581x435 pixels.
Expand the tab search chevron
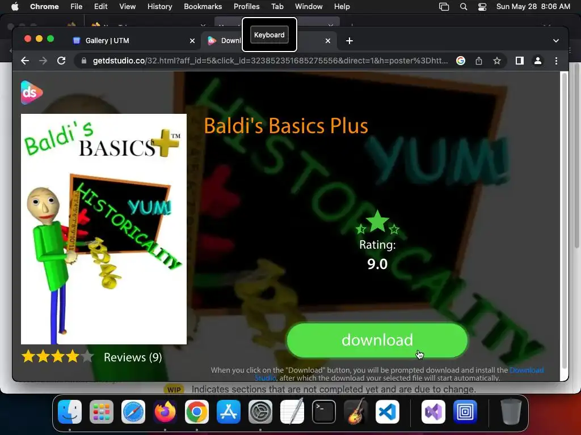[x=555, y=41]
